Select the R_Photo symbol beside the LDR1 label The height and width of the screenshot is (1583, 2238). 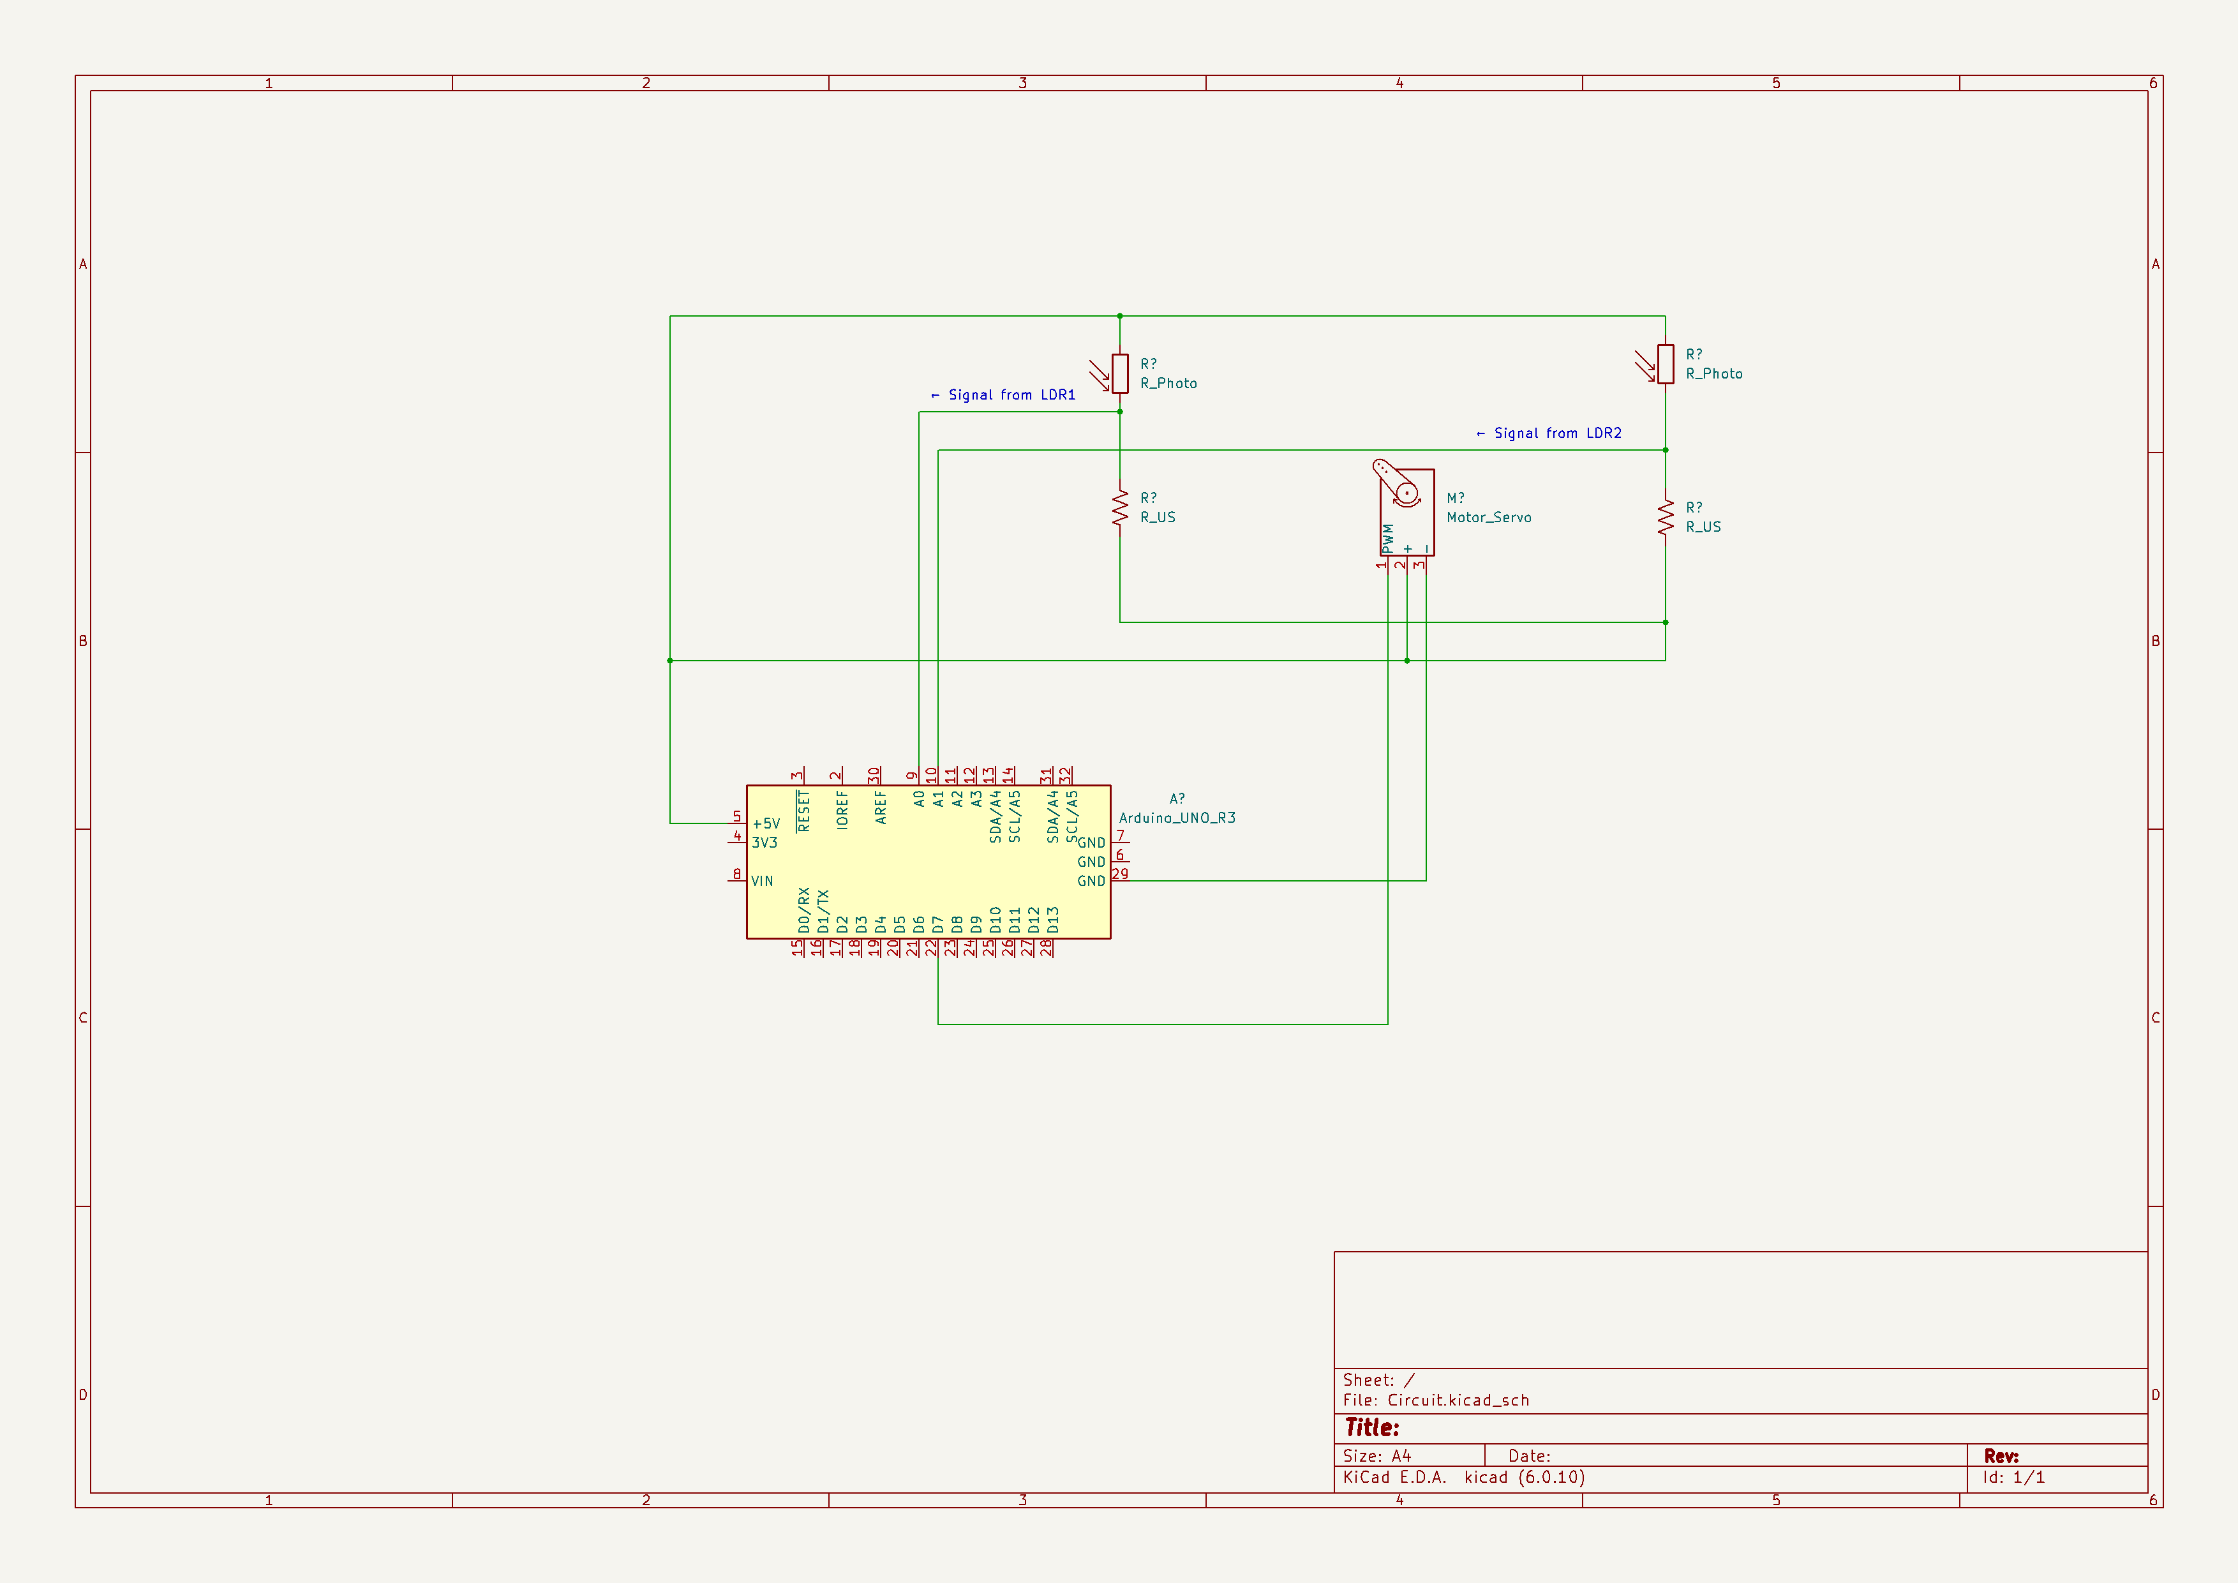[1120, 373]
